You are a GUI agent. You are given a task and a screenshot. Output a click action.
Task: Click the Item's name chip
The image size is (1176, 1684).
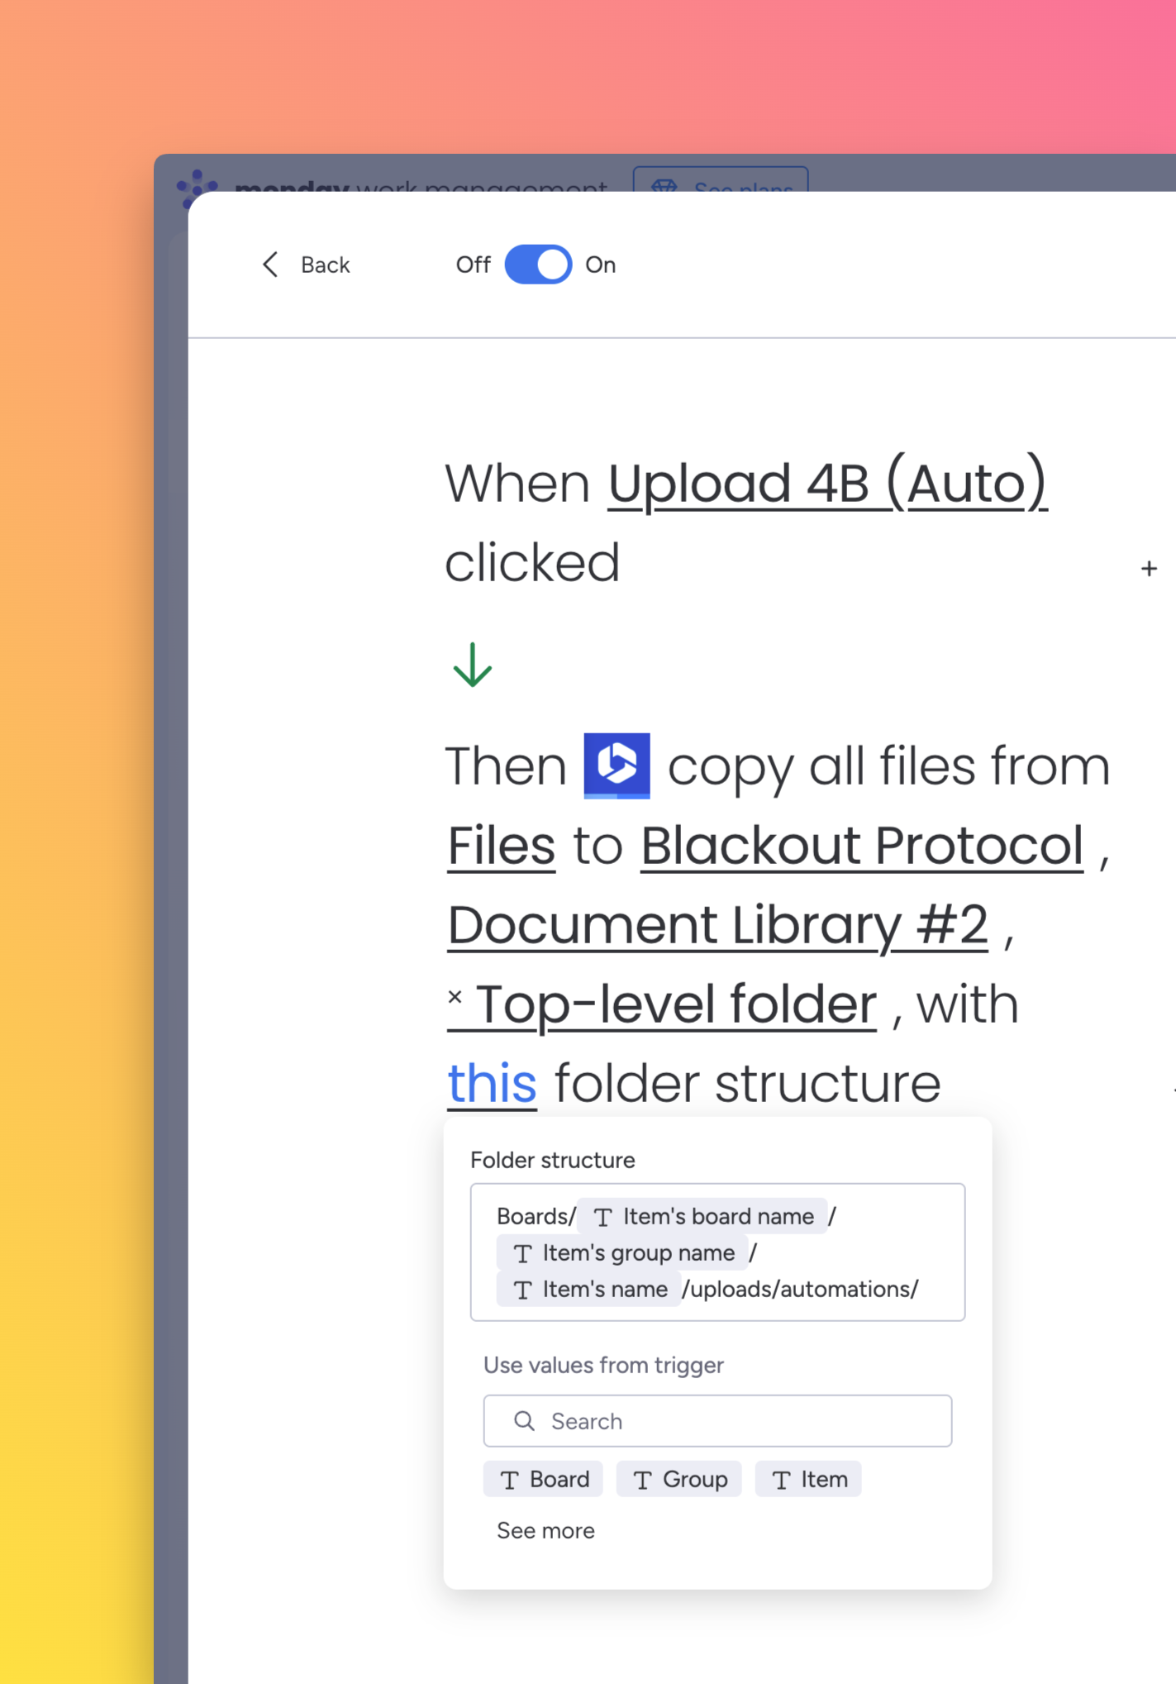588,1289
